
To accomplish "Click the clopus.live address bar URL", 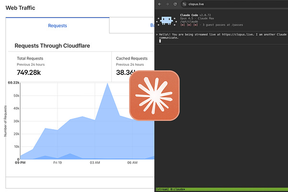I will [x=196, y=4].
